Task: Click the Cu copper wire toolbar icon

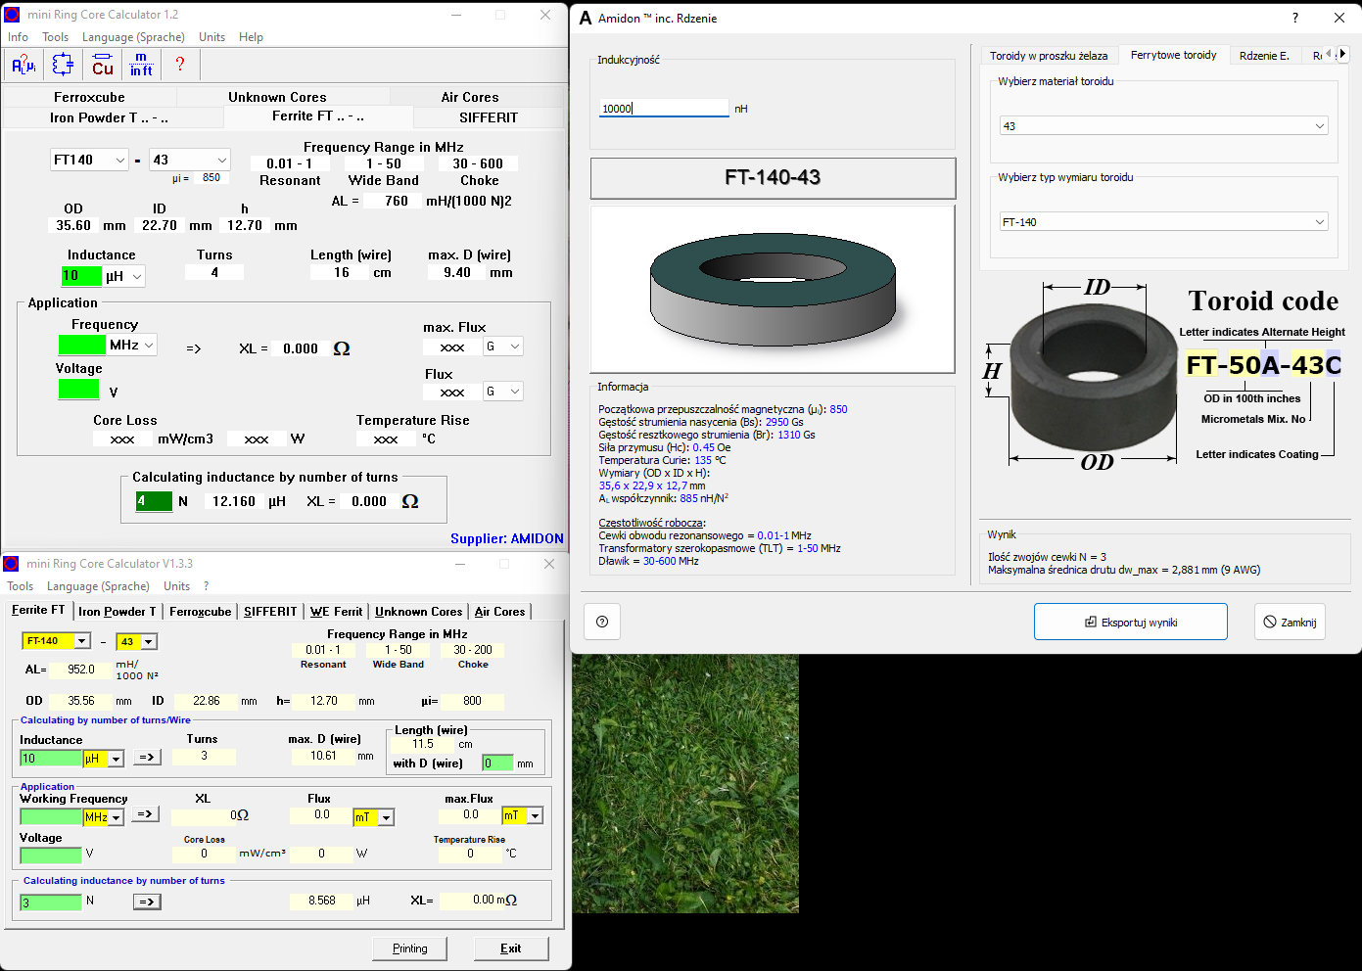Action: pyautogui.click(x=103, y=66)
